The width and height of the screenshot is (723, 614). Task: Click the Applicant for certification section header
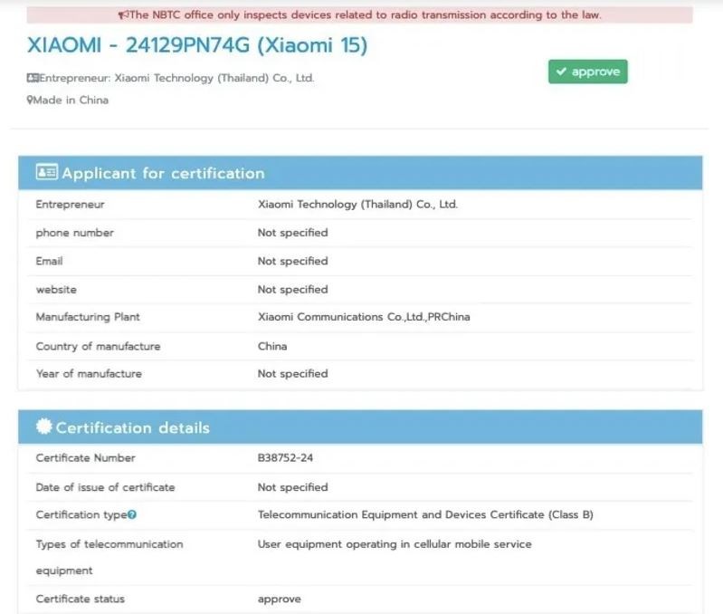click(x=360, y=173)
